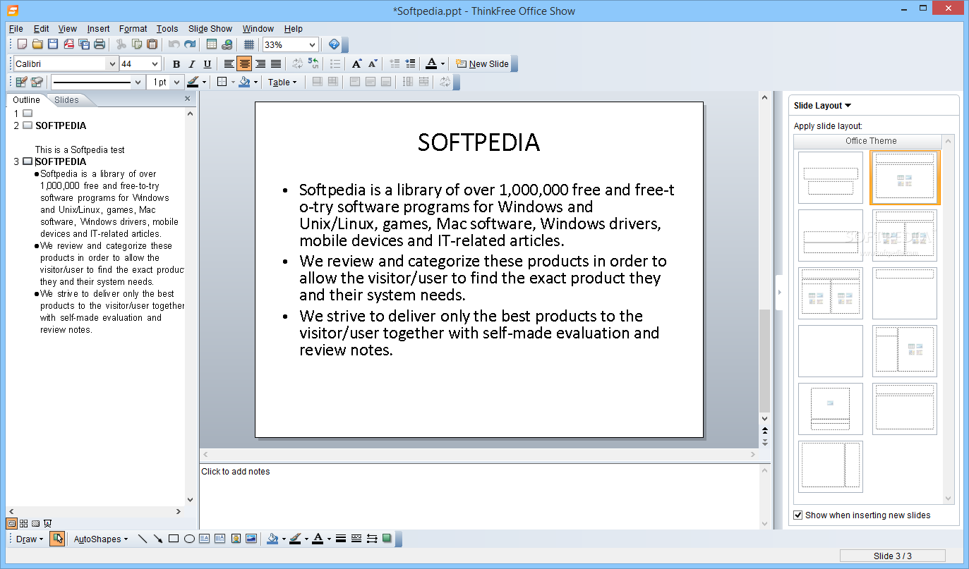Viewport: 969px width, 569px height.
Task: Select the Outline tab
Action: point(27,100)
